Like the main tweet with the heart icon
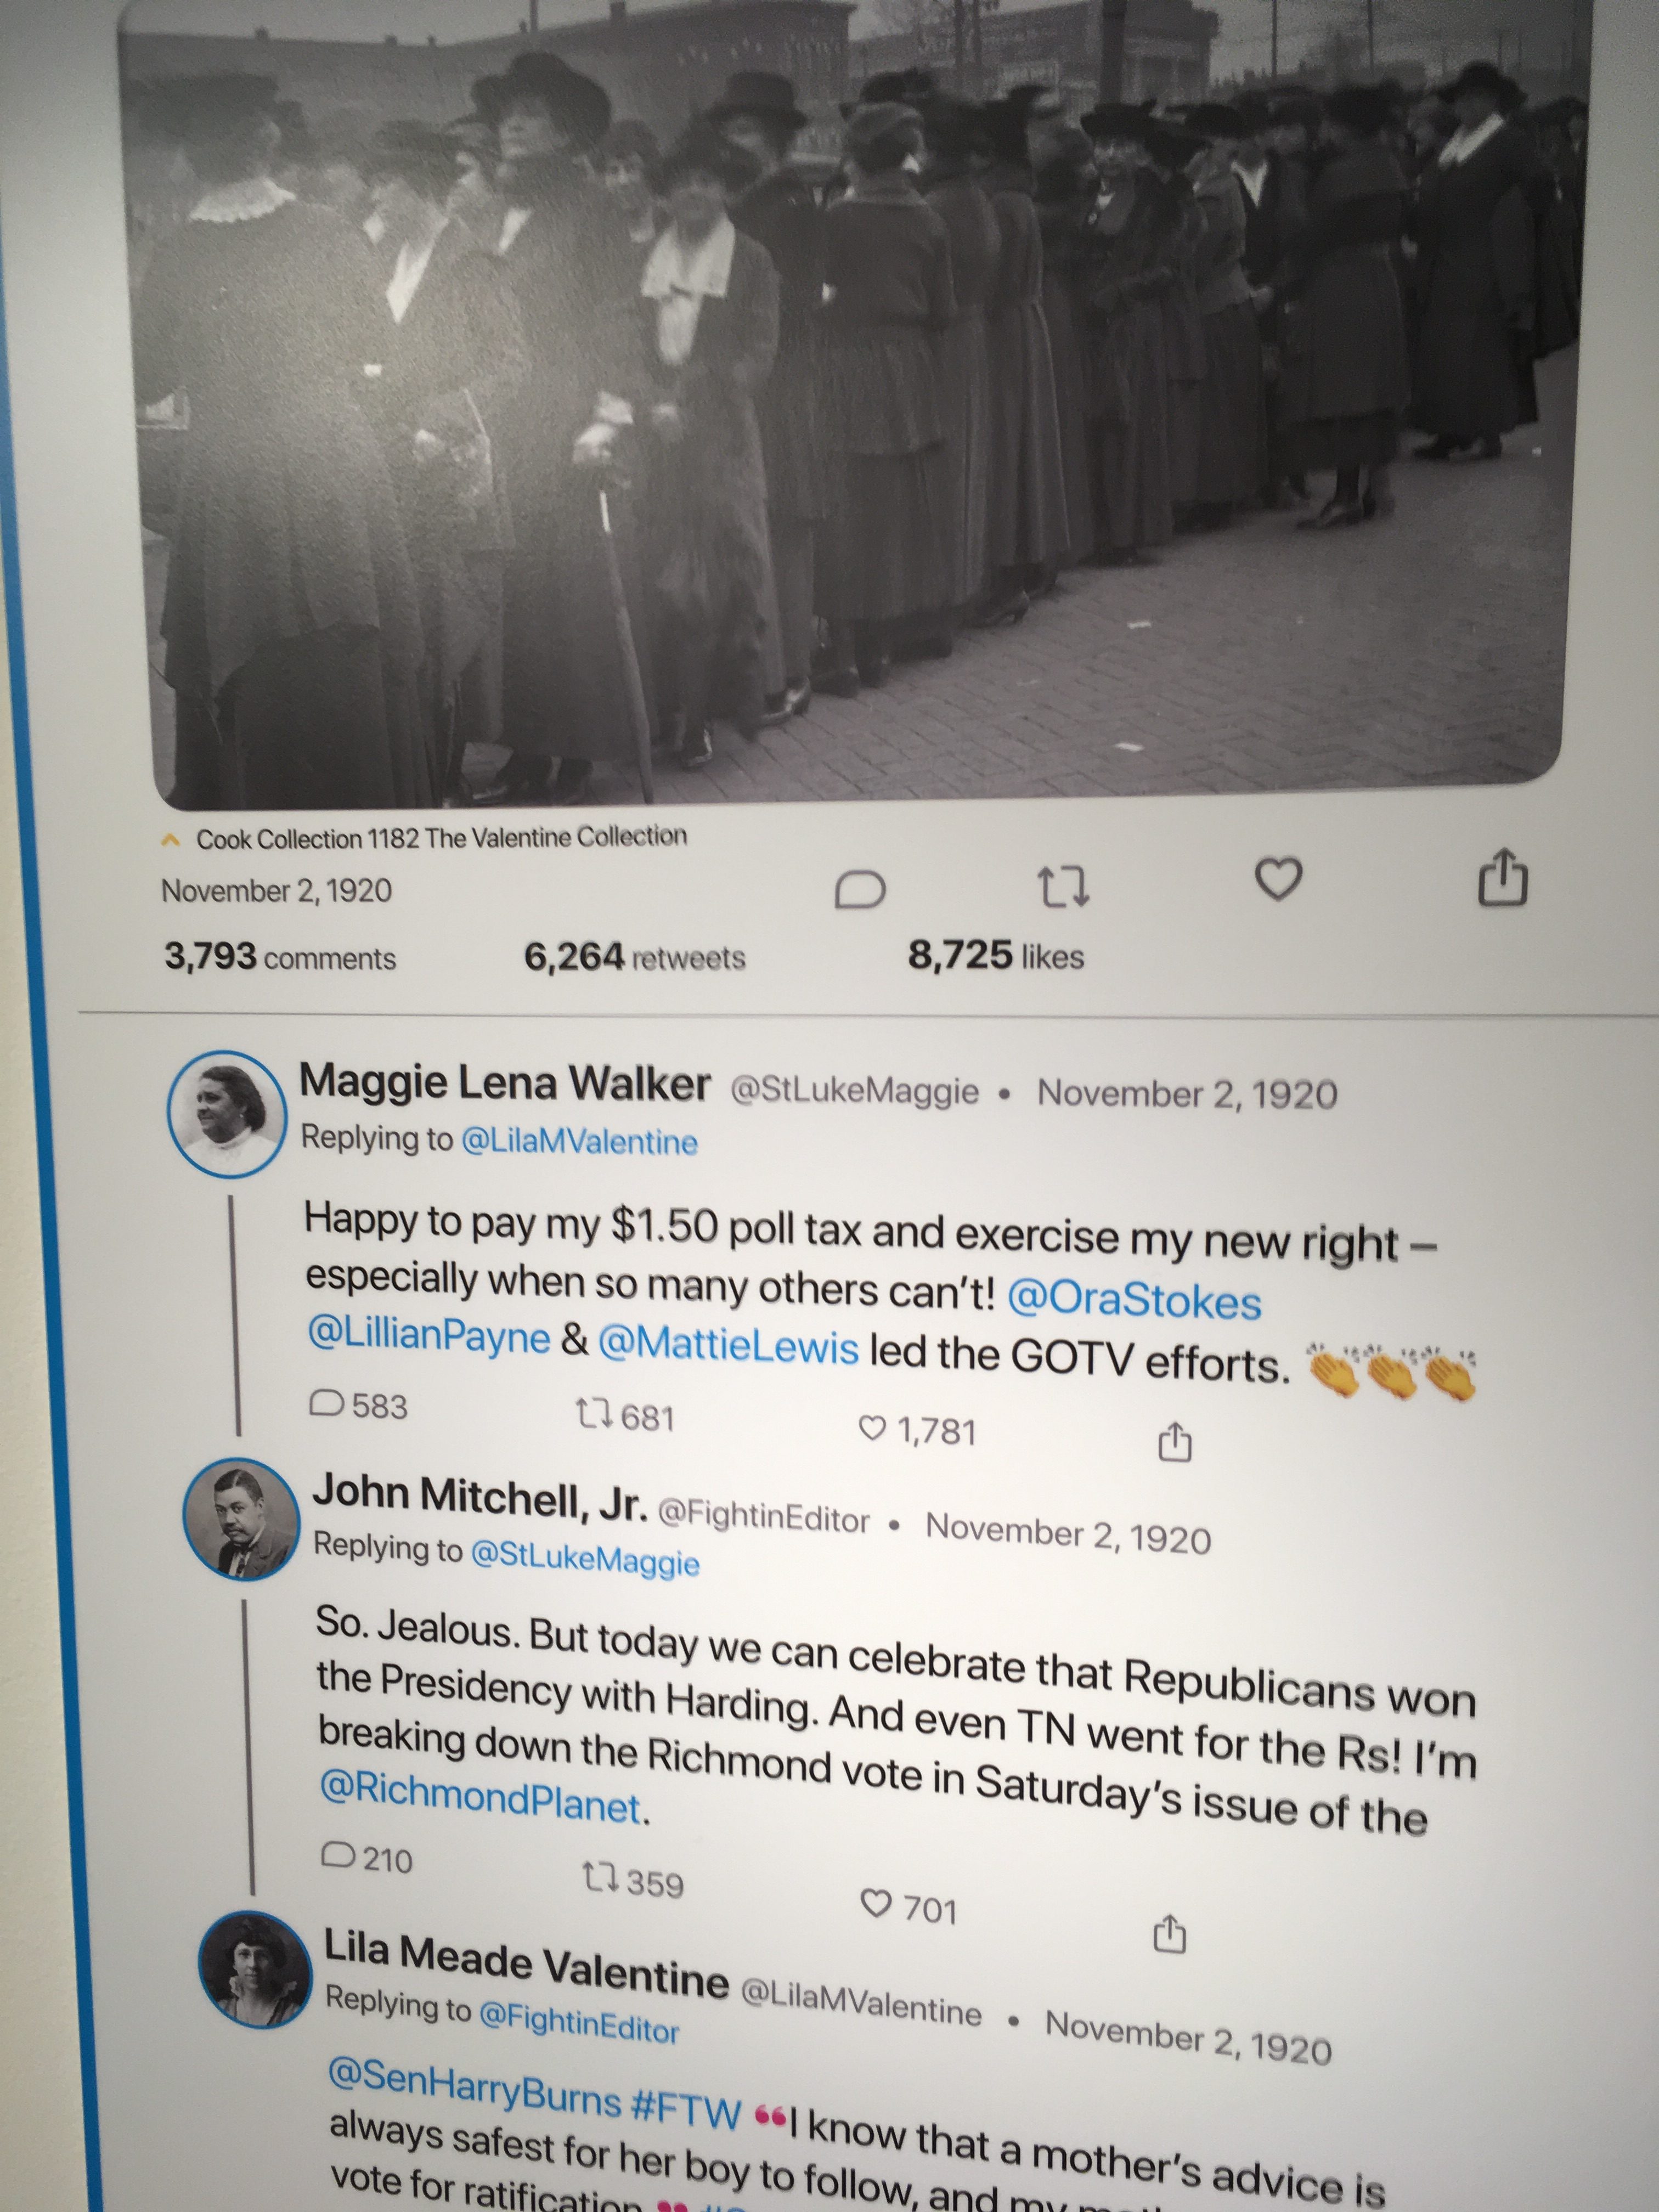The height and width of the screenshot is (2212, 1659). coord(1278,879)
